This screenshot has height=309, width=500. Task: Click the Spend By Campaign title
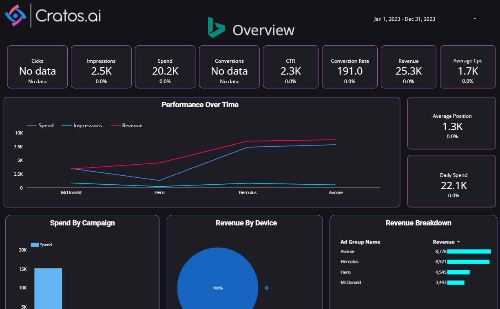click(82, 223)
